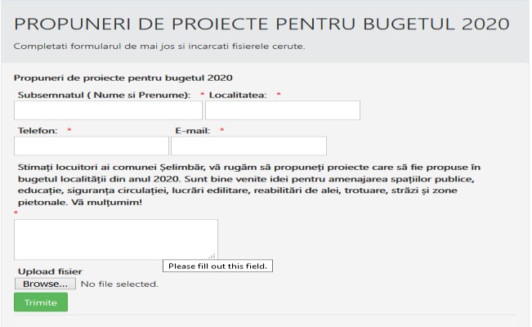Select the Telefon input field

point(92,146)
